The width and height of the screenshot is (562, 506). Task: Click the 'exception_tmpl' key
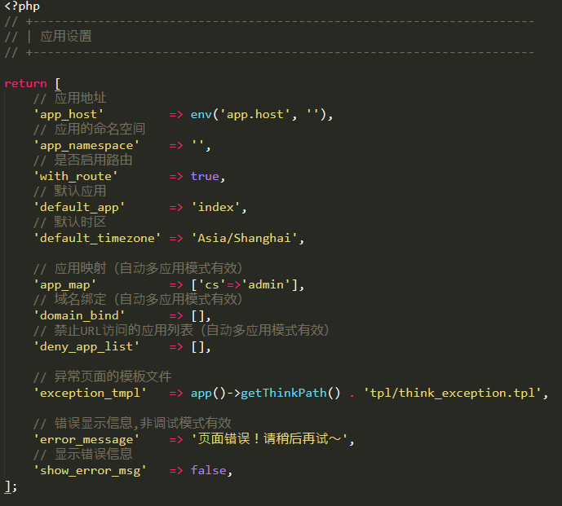point(90,394)
